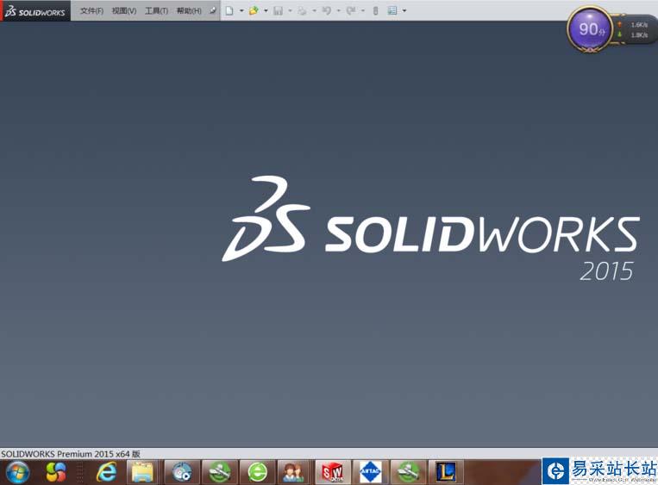Expand the dropdown next to Options icon
658x485 pixels.
pos(404,11)
